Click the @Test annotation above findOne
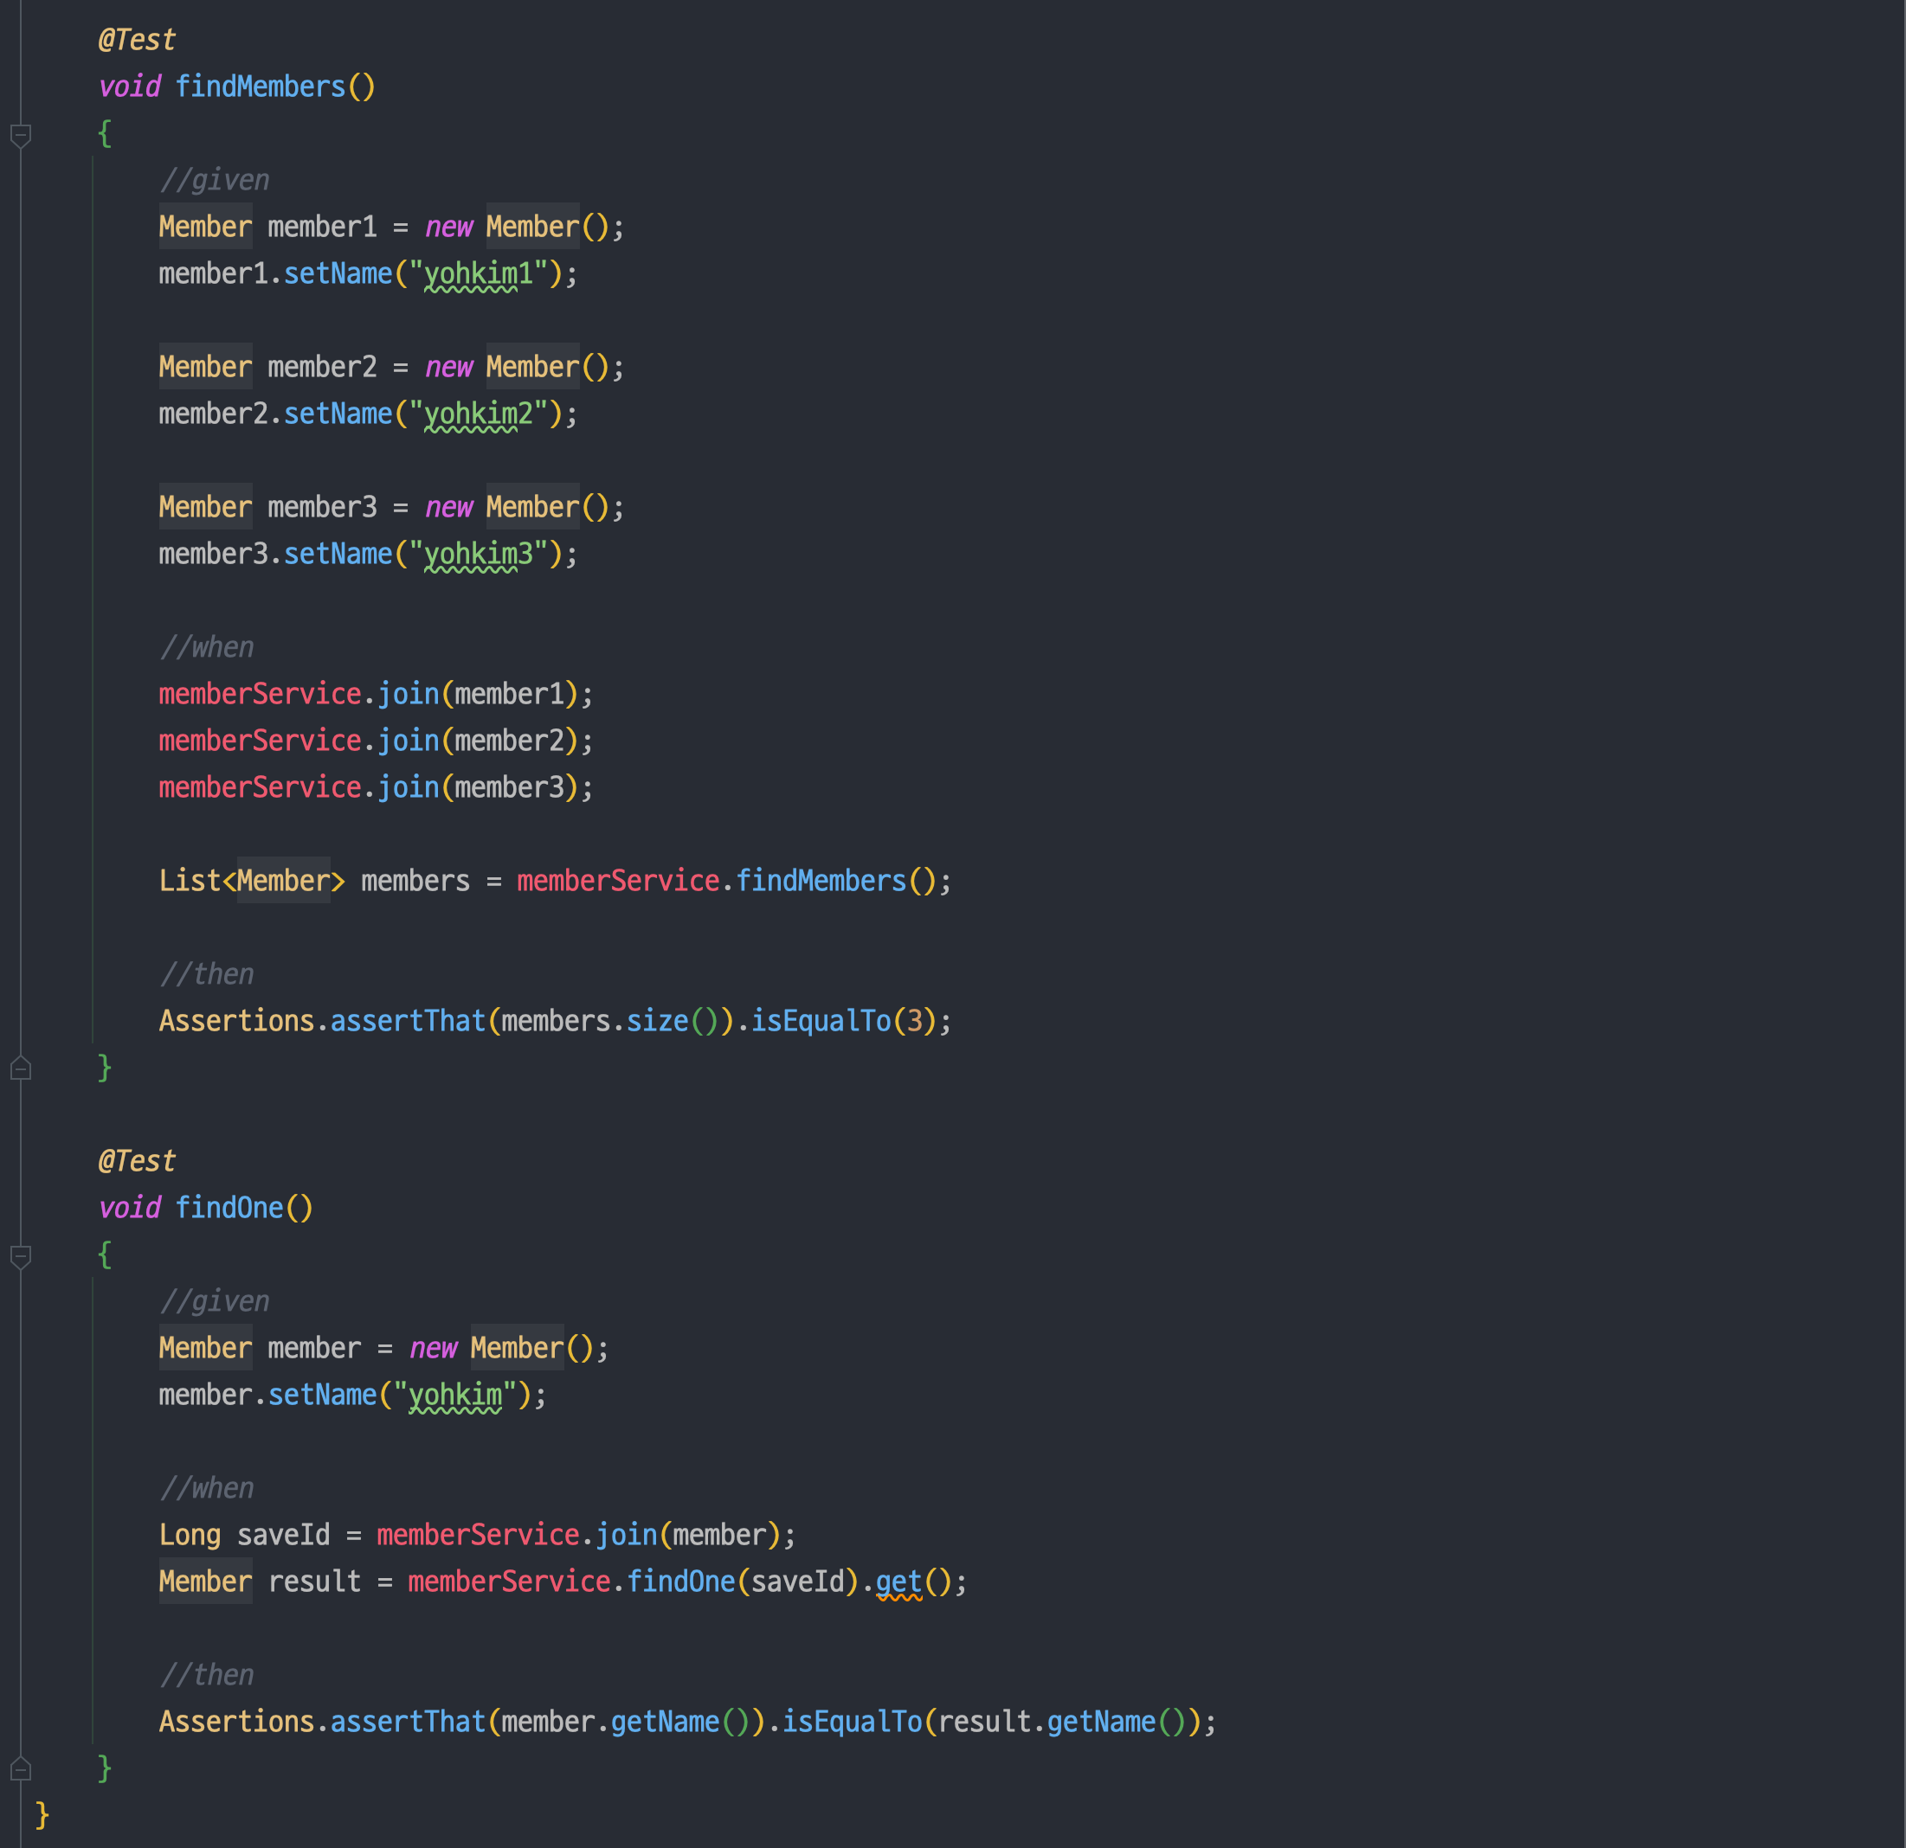Viewport: 1906px width, 1848px height. [x=137, y=1162]
